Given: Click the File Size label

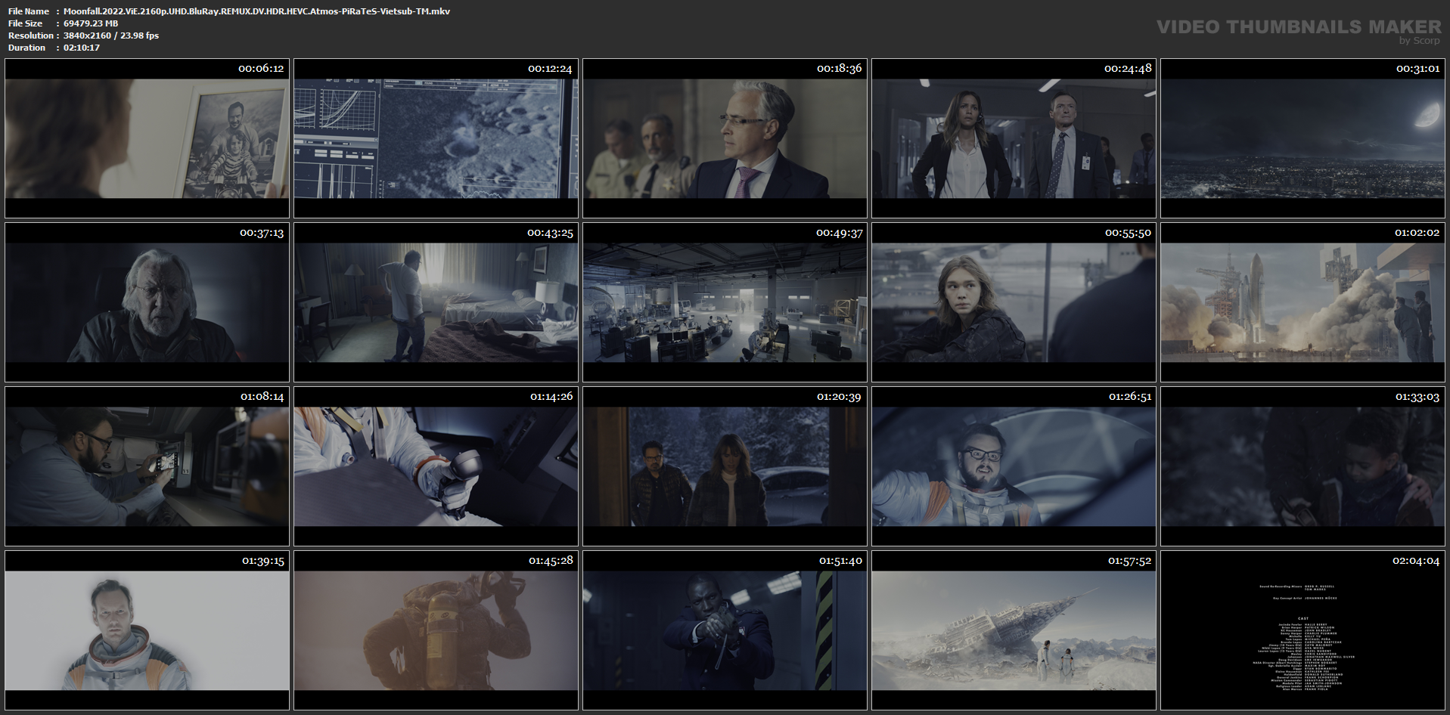Looking at the screenshot, I should [26, 23].
